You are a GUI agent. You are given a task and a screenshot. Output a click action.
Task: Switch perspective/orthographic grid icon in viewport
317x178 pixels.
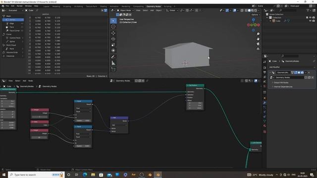[x=258, y=49]
